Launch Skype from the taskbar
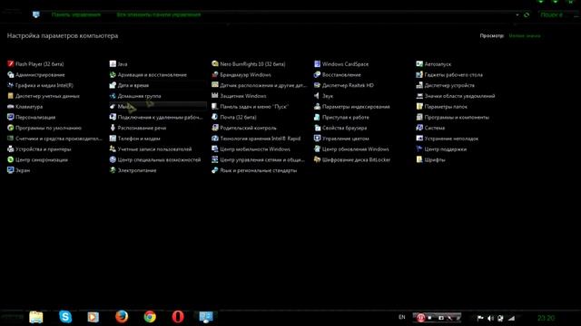Viewport: 581px width, 326px height. point(65,317)
